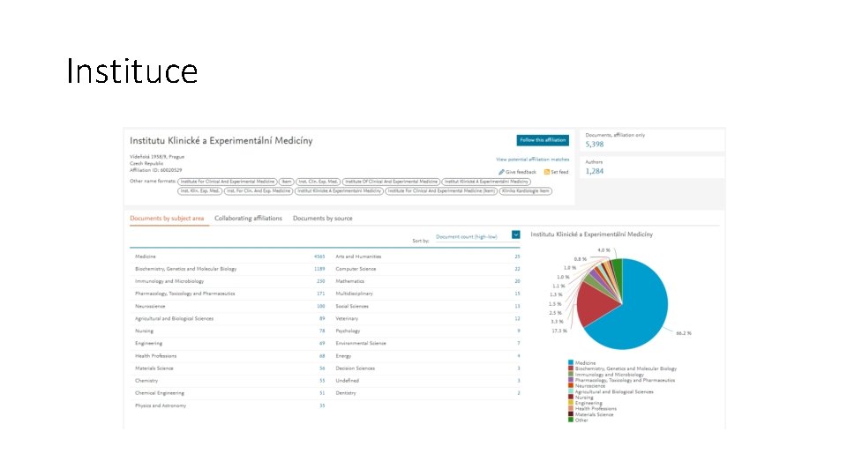Click the Follow this affiliation button

(543, 140)
